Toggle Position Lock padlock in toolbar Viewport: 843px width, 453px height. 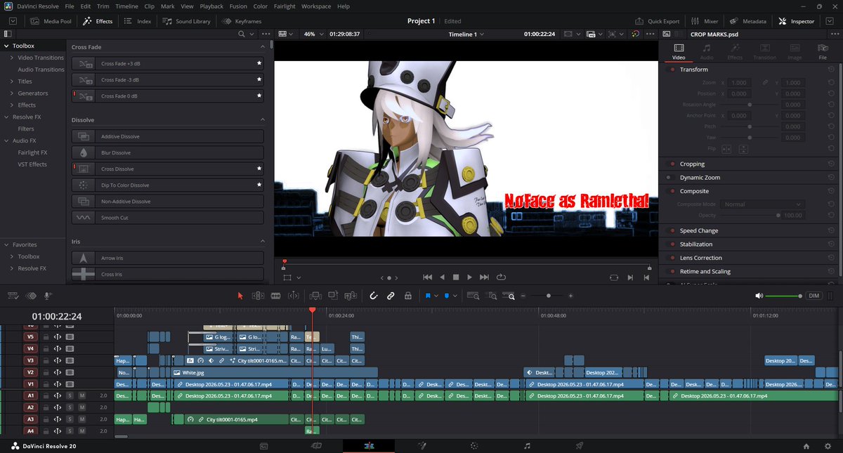(x=407, y=296)
